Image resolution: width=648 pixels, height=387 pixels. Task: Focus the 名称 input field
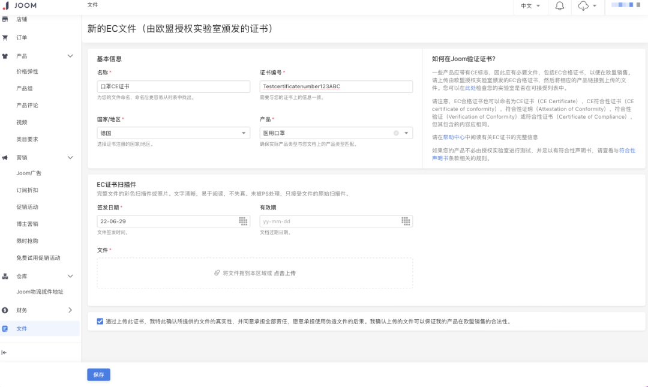[173, 86]
